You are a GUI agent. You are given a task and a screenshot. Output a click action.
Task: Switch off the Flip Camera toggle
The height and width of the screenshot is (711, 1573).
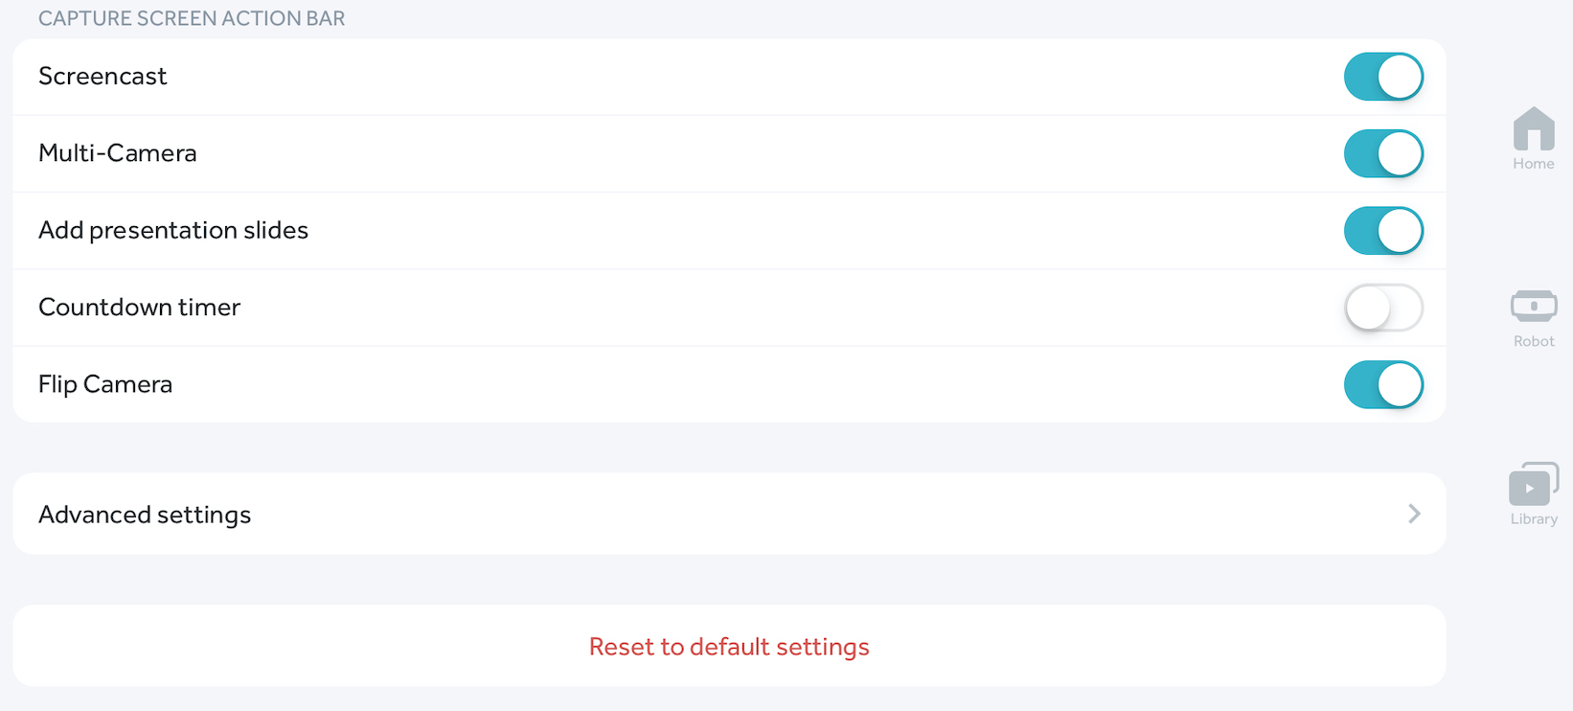point(1383,384)
